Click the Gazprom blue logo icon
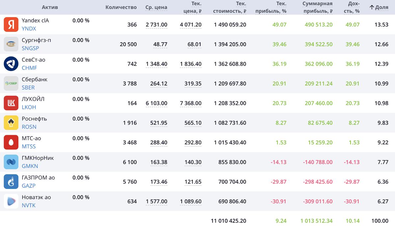 (11, 182)
